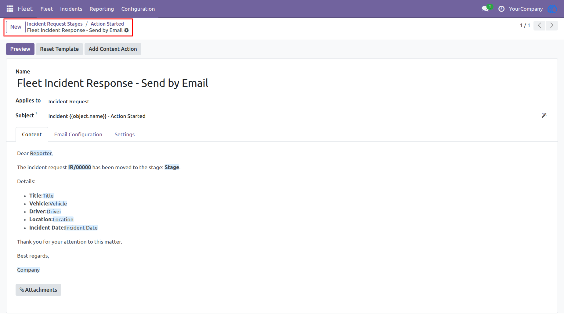Click the Driver placeholder value
The width and height of the screenshot is (564, 314).
click(x=54, y=212)
